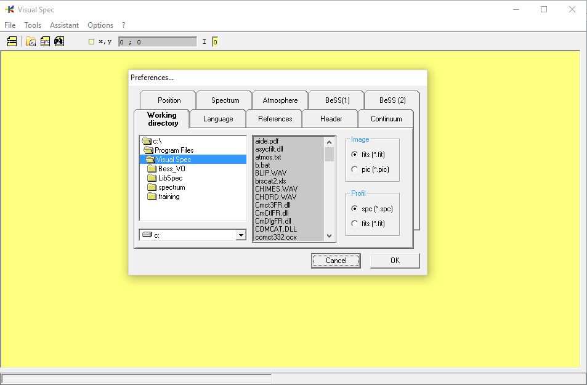
Task: Click the save-spectrum chart toolbar icon
Action: (x=45, y=41)
